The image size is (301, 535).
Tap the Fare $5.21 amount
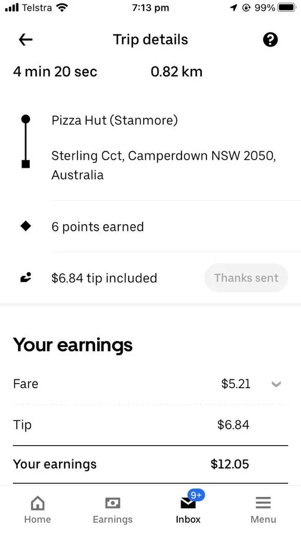point(236,384)
